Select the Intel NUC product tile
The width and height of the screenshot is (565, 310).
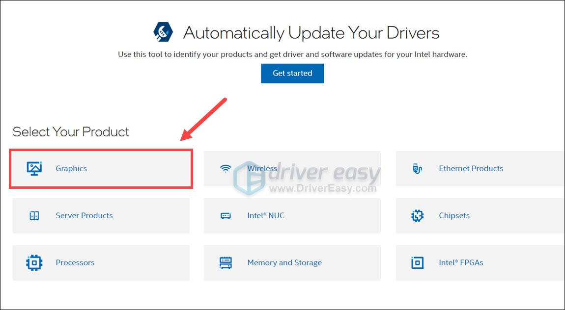click(x=292, y=215)
